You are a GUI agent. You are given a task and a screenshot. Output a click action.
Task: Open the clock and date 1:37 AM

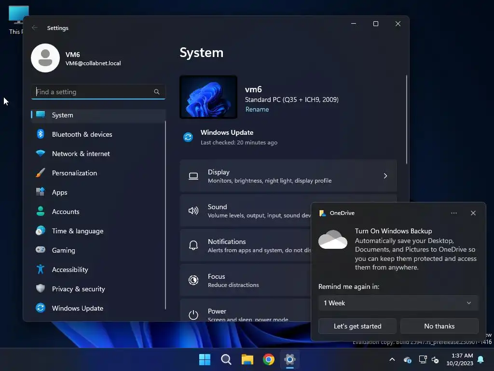460,359
